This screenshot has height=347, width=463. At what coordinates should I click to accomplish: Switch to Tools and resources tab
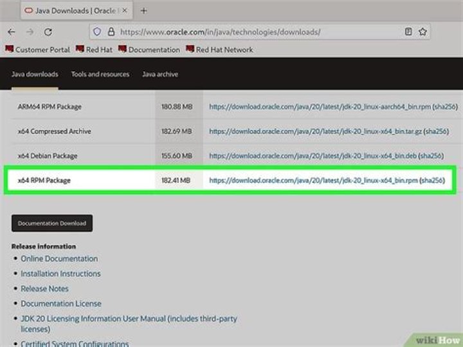100,74
